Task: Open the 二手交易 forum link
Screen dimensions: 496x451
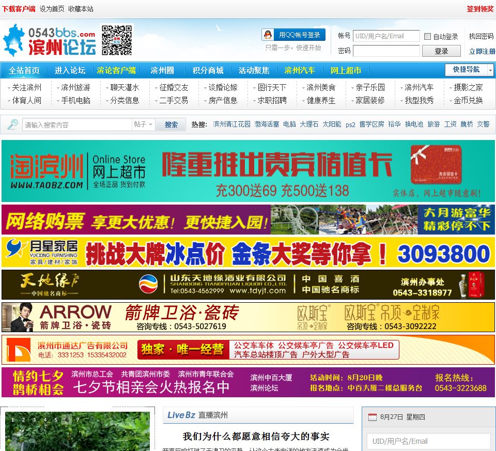Action: tap(174, 101)
